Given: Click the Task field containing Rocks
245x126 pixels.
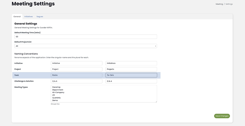Looking at the screenshot, I should (76, 75).
